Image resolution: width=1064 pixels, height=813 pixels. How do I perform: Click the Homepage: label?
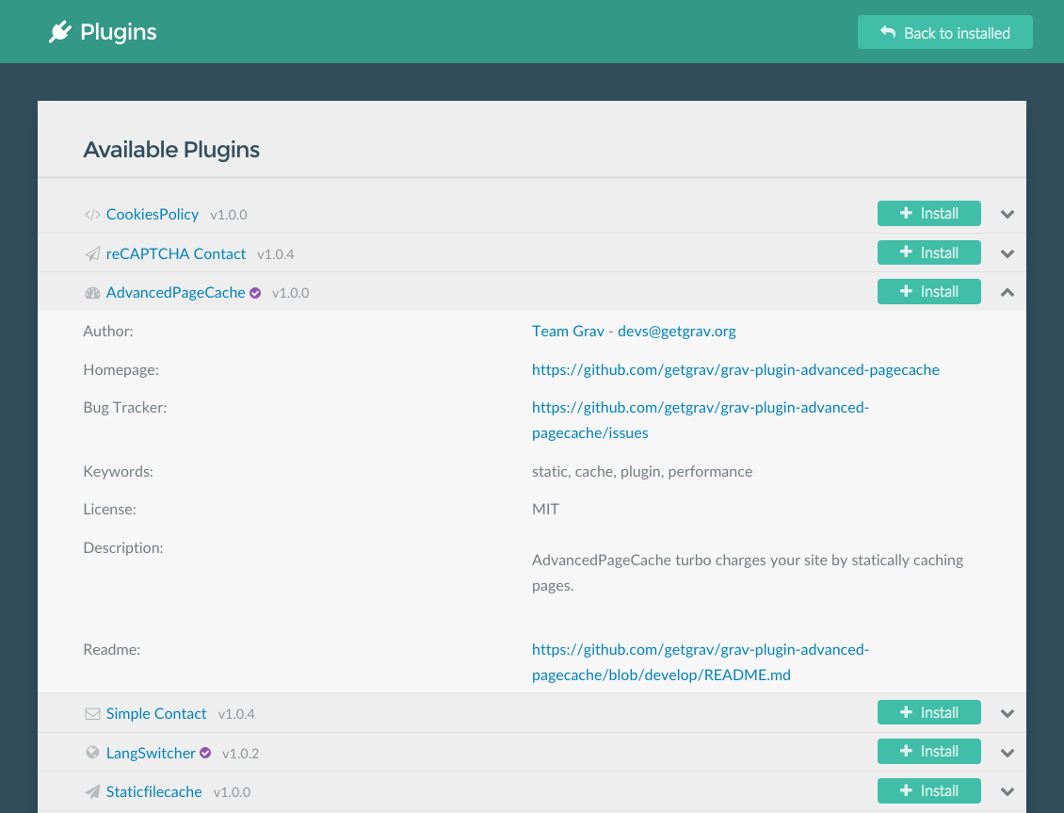[x=121, y=370]
